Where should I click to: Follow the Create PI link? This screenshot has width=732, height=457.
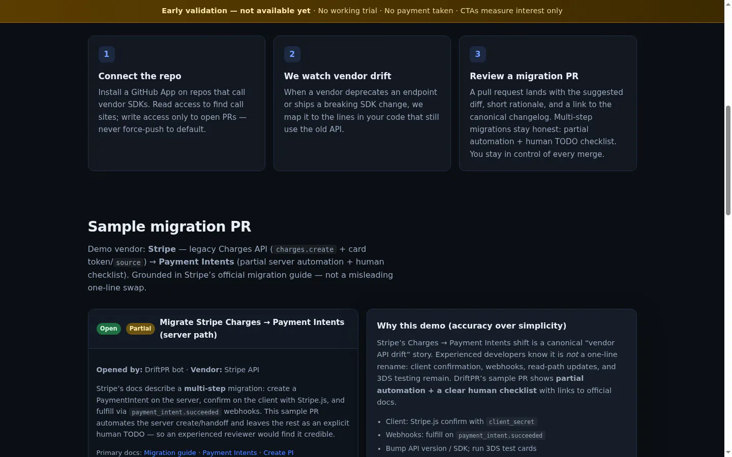click(278, 452)
